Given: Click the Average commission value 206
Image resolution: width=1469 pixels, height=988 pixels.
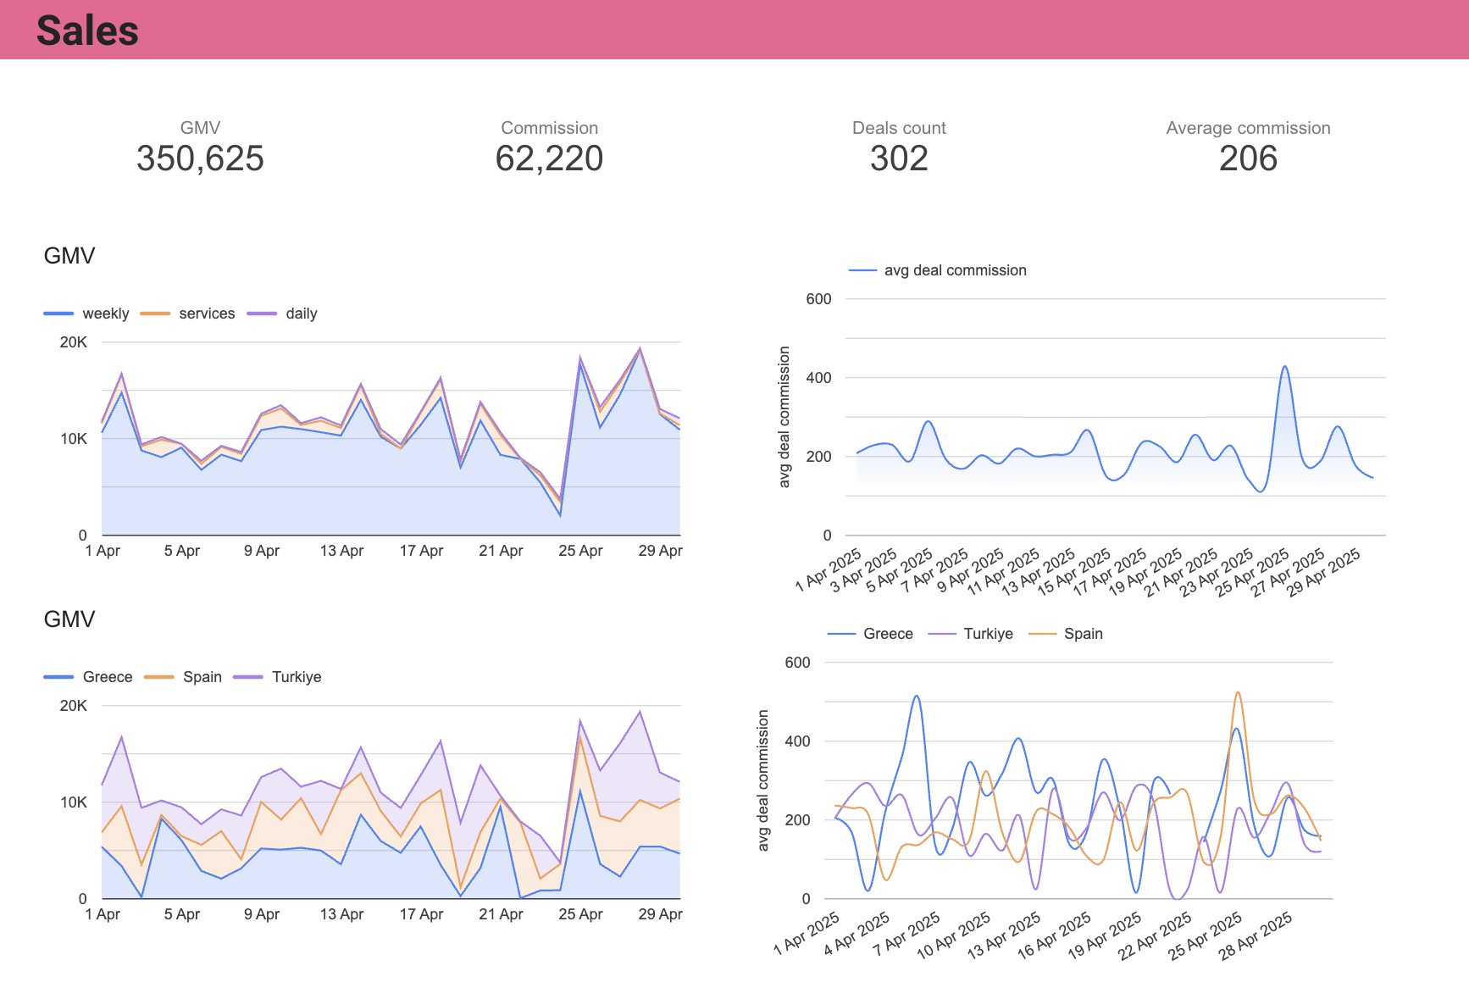Looking at the screenshot, I should point(1248,158).
